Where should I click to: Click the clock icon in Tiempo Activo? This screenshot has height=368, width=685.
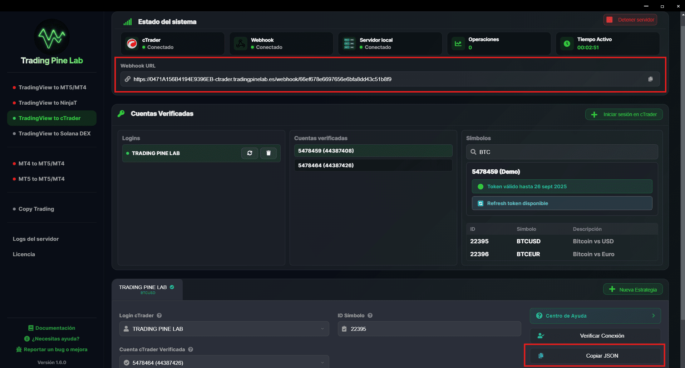coord(566,43)
